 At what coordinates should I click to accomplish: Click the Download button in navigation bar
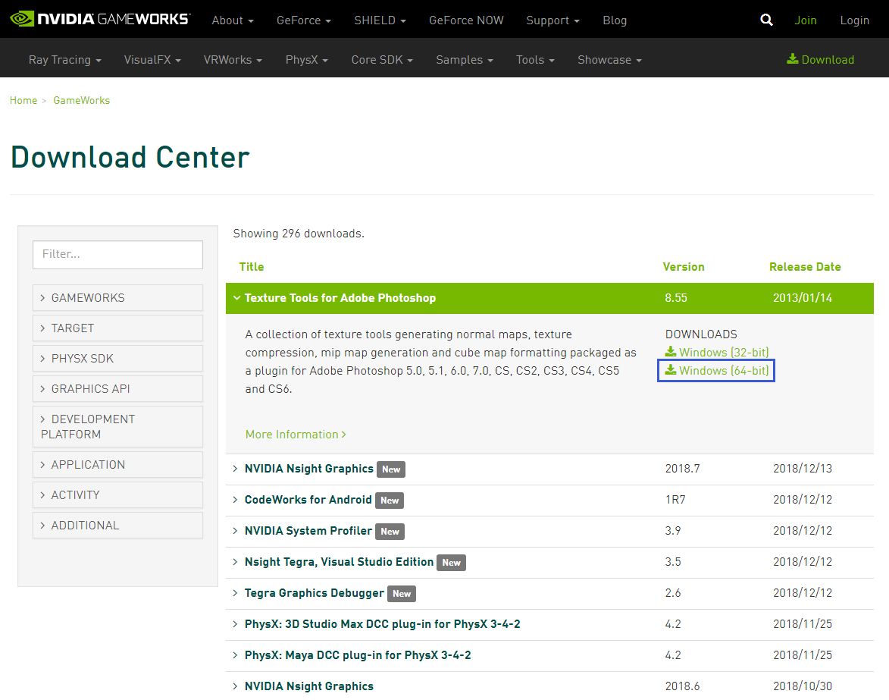click(x=820, y=60)
